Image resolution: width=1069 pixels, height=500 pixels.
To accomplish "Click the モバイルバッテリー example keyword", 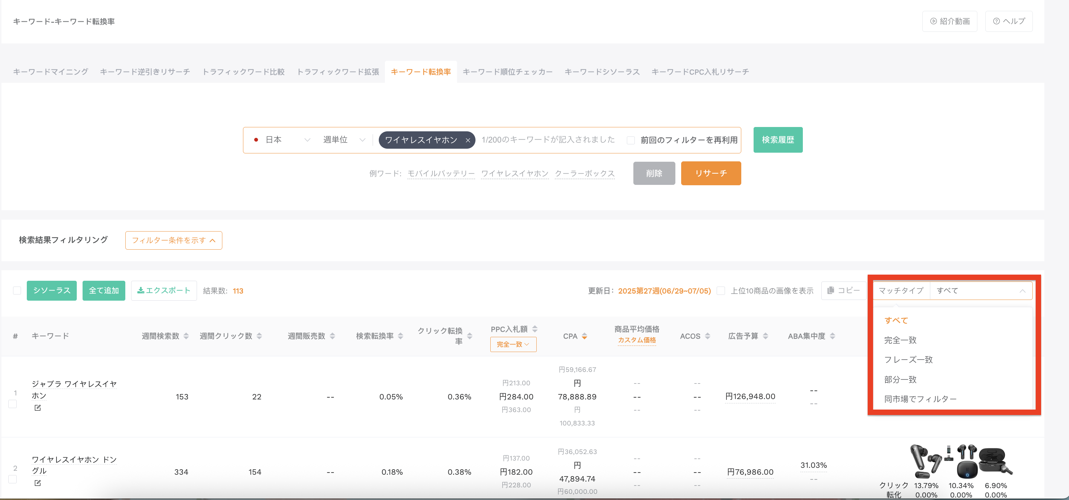I will (441, 174).
